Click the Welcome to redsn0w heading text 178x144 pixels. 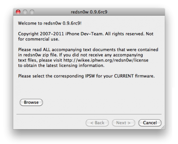[x=50, y=23]
